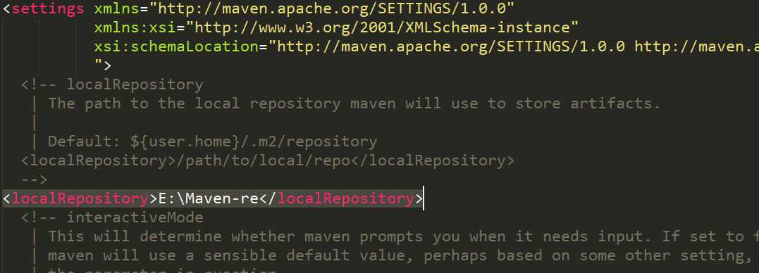Click the closing comment marker '-->'
The height and width of the screenshot is (273, 759).
click(35, 179)
